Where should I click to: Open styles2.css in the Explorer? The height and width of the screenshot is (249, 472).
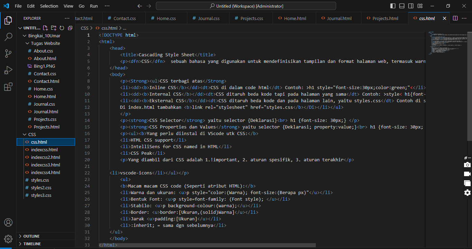41,188
